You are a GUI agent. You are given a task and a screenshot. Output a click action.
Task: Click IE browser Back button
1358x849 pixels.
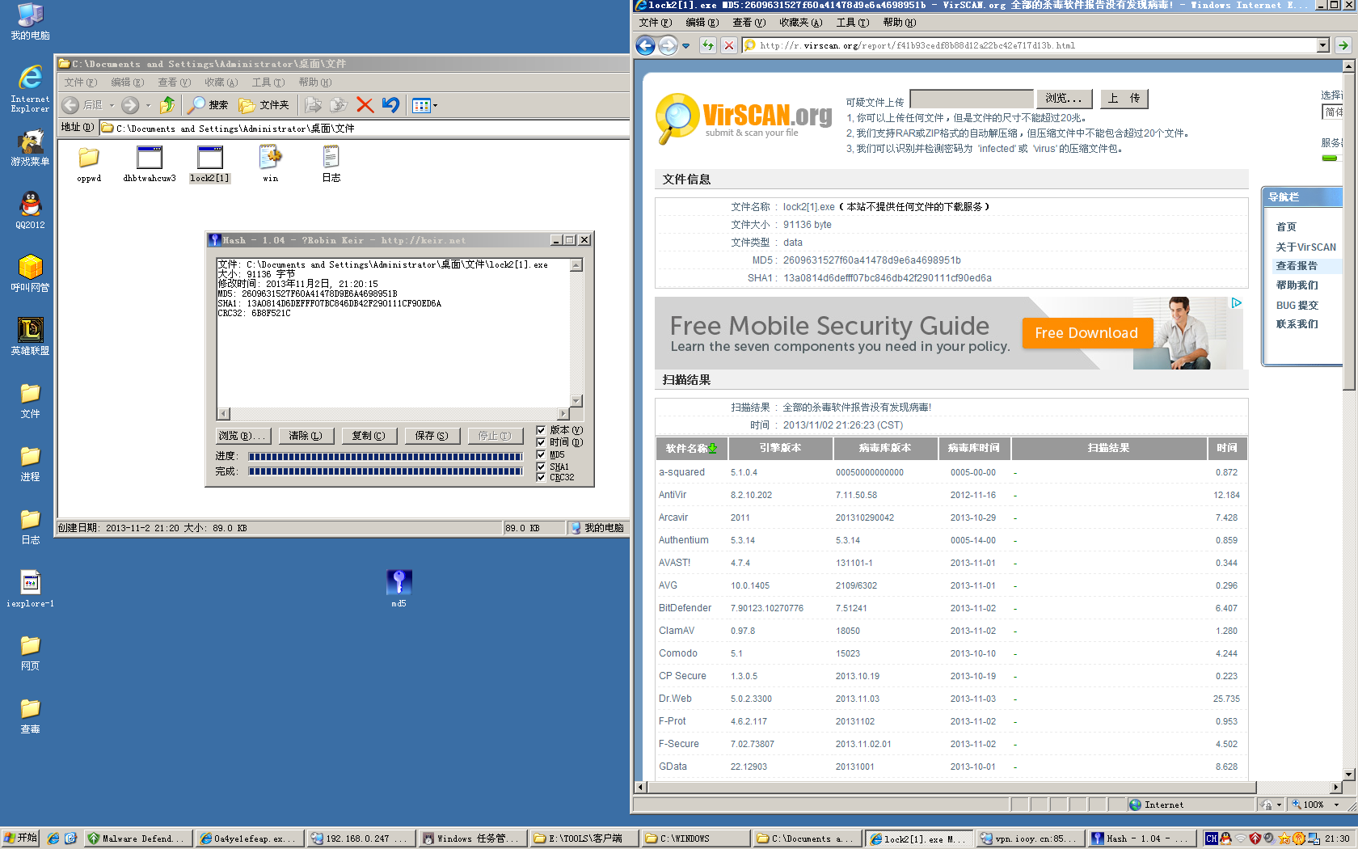pyautogui.click(x=645, y=45)
